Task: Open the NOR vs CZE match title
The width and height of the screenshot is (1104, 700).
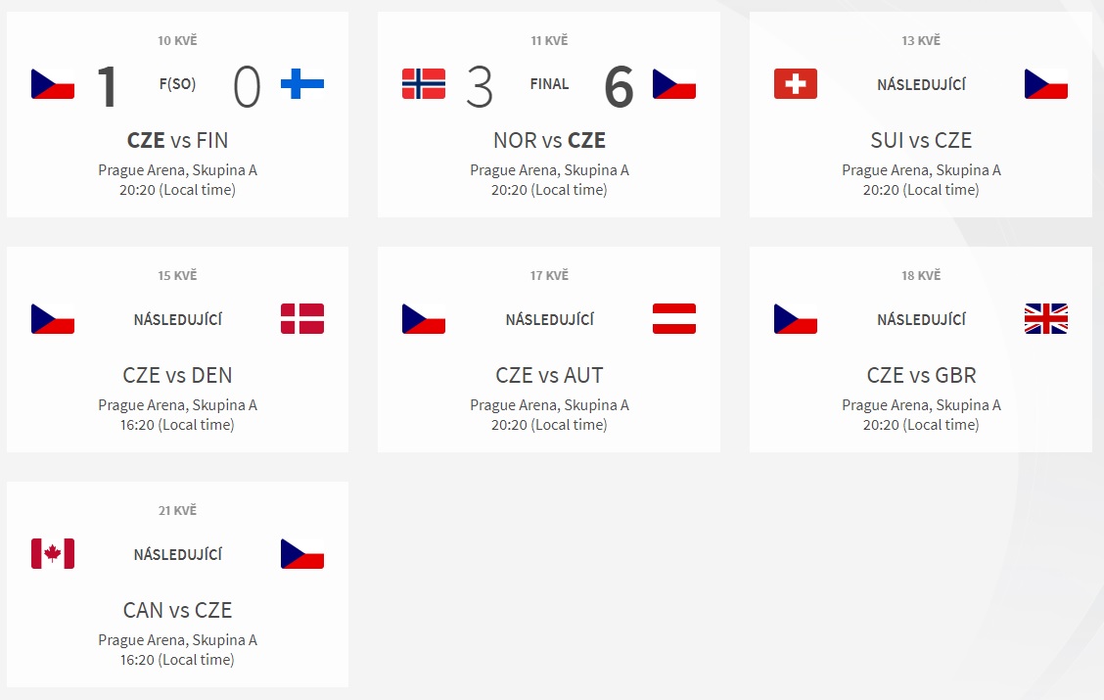Action: coord(549,140)
